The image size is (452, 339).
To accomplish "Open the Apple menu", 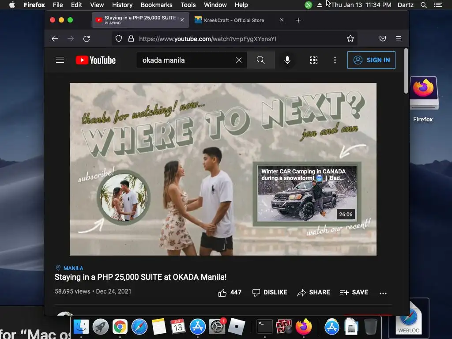I will click(12, 5).
